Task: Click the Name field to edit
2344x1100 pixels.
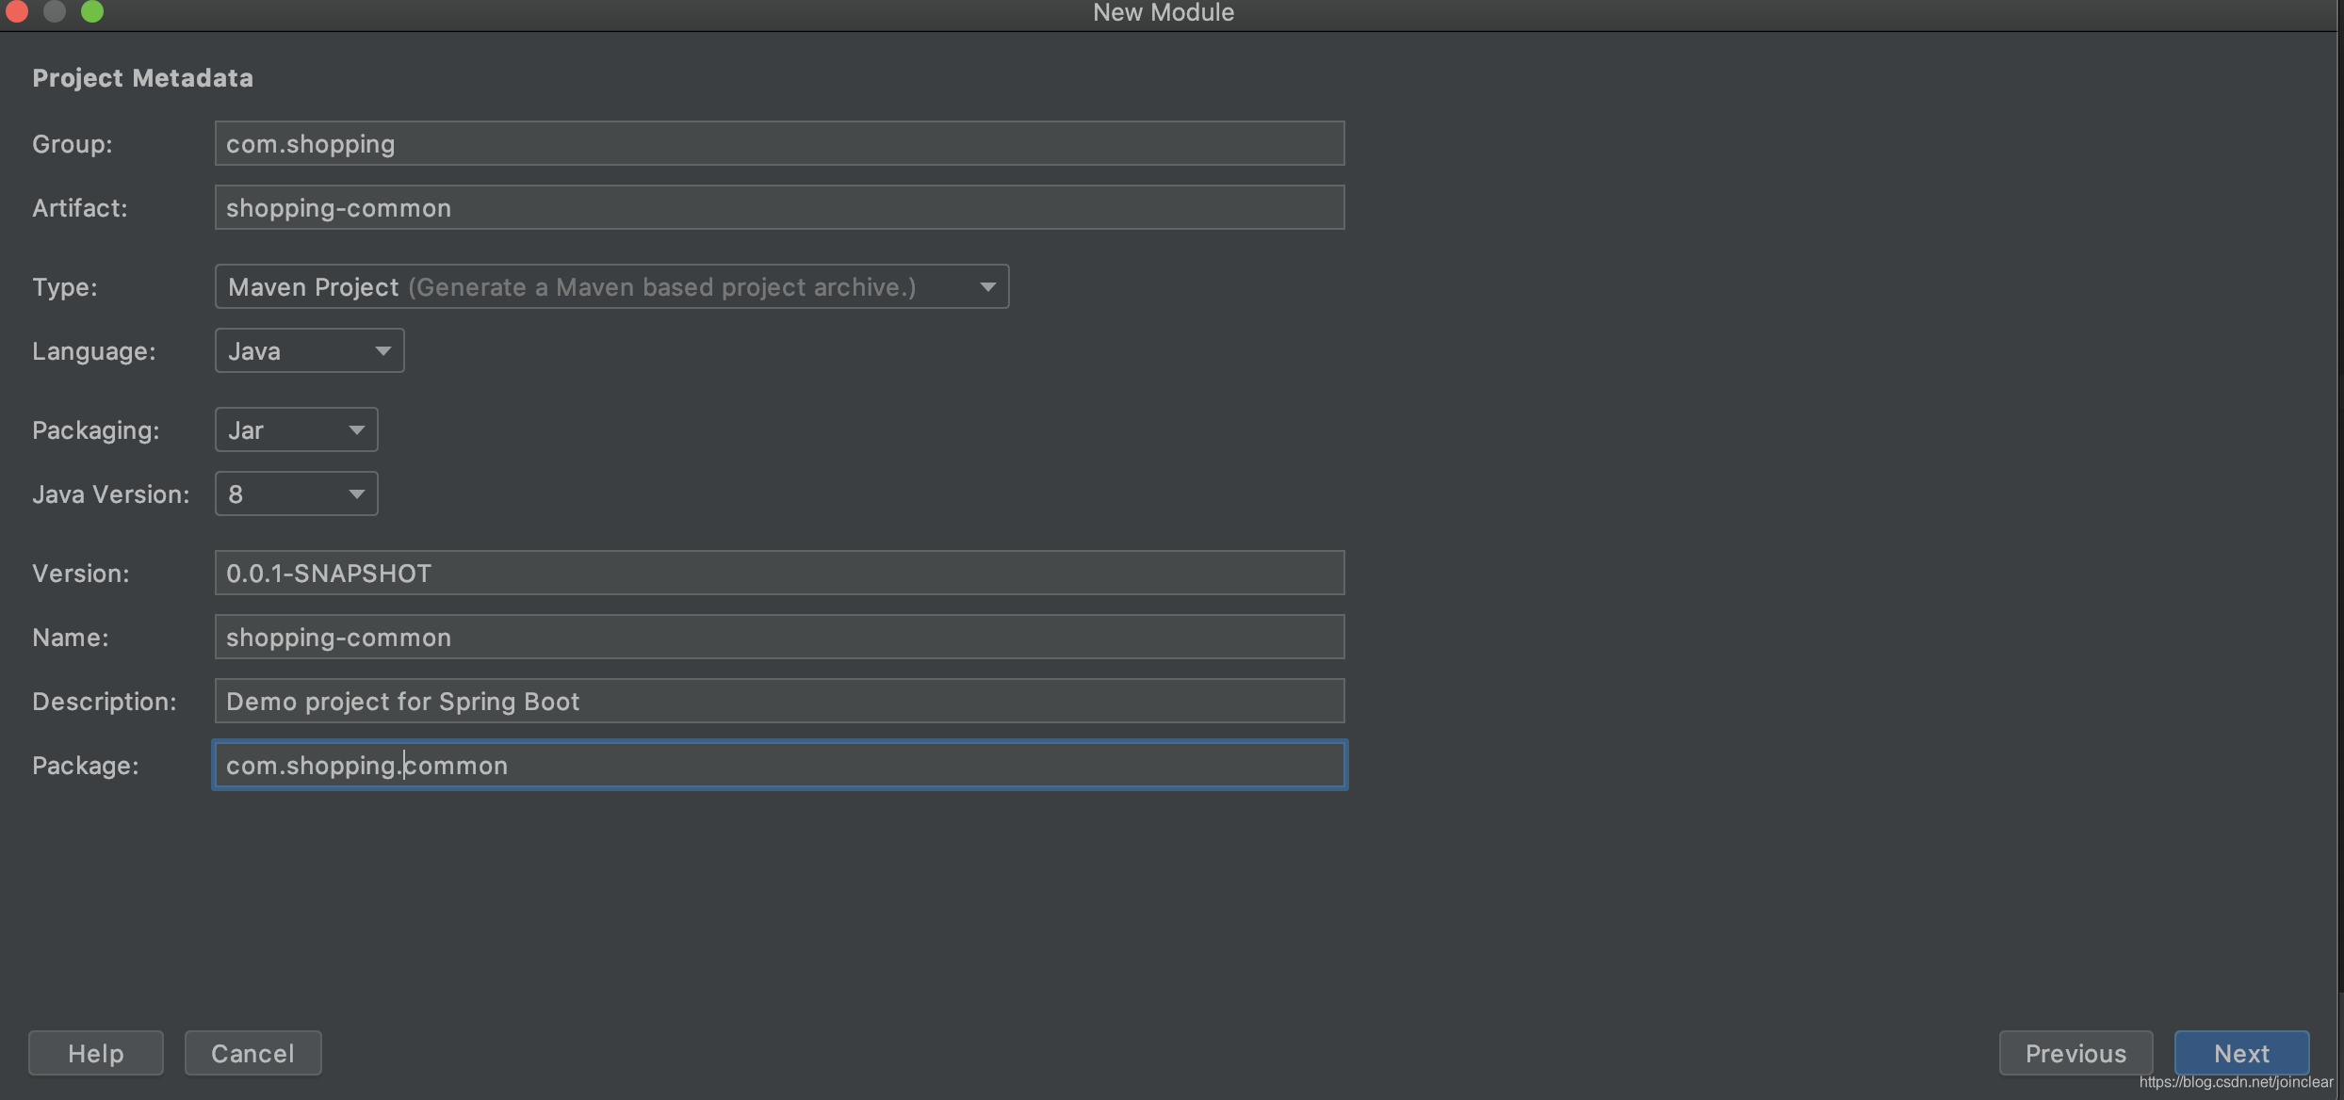Action: coord(779,635)
